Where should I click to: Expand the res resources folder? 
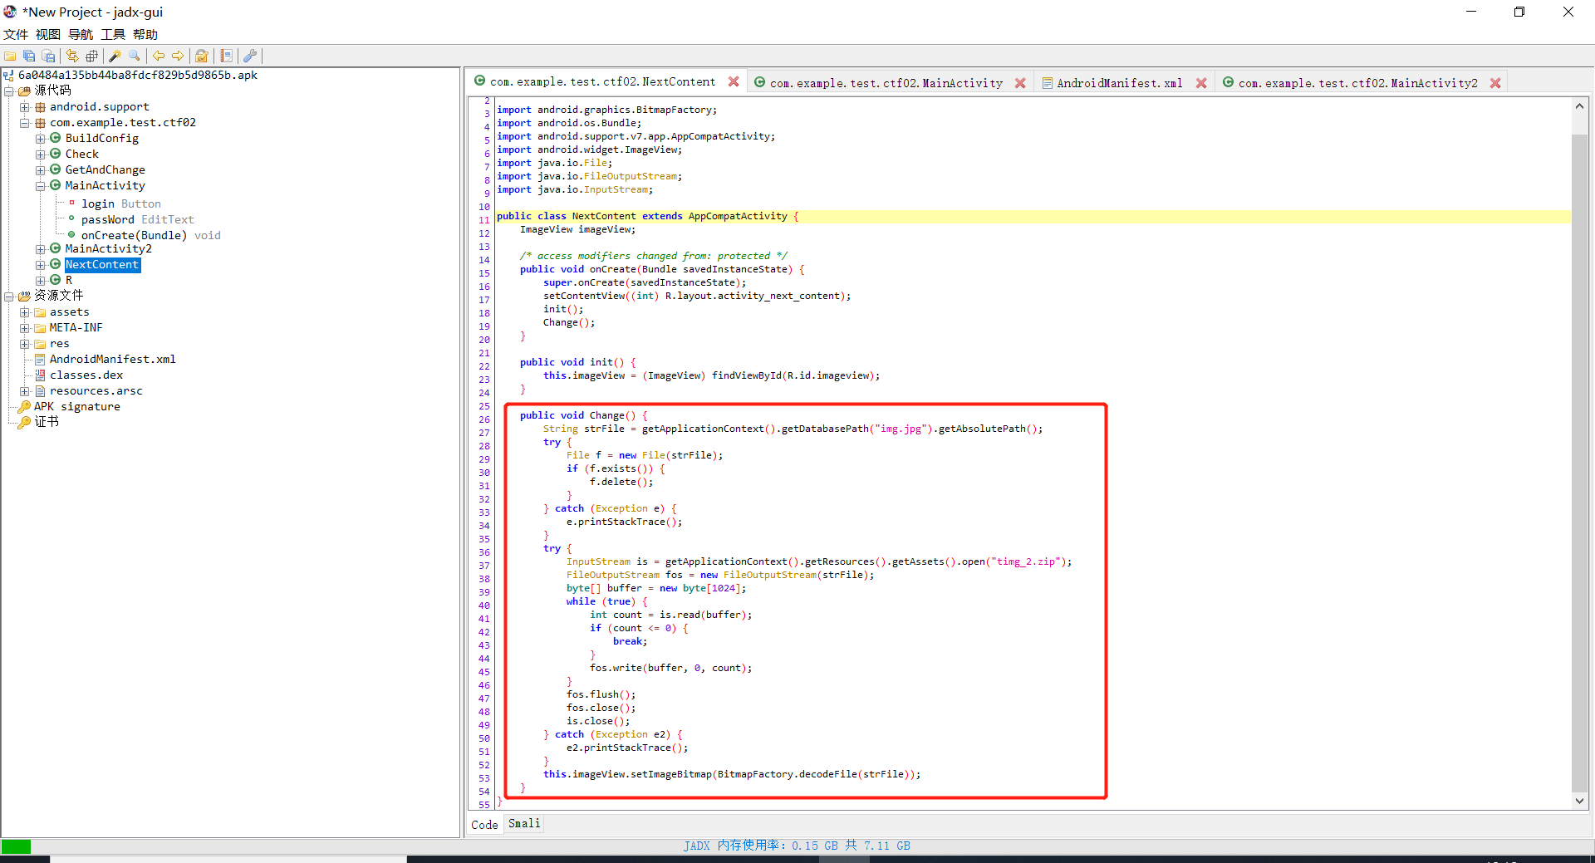24,343
